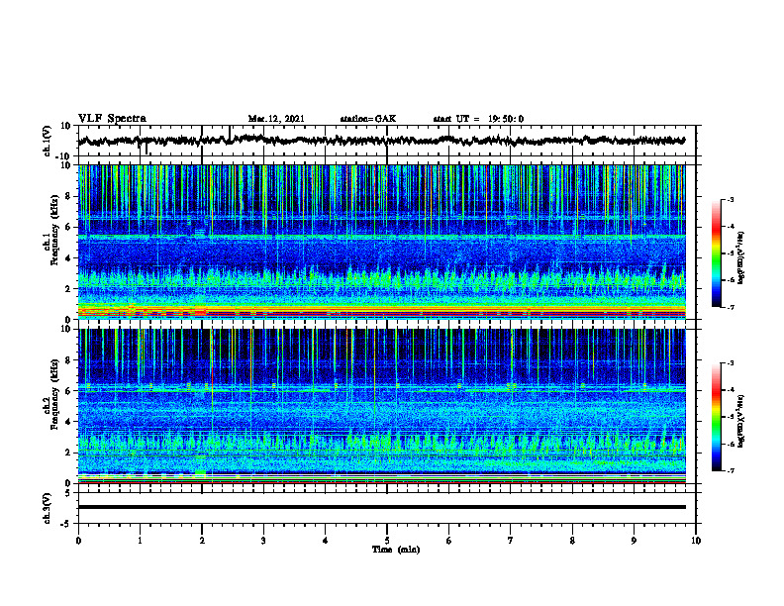Click the ch.1 color bar log(PSD) unit label

[x=740, y=258]
